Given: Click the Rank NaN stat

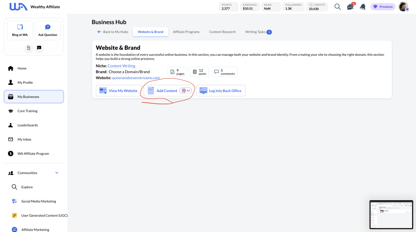Looking at the screenshot, I should [271, 7].
